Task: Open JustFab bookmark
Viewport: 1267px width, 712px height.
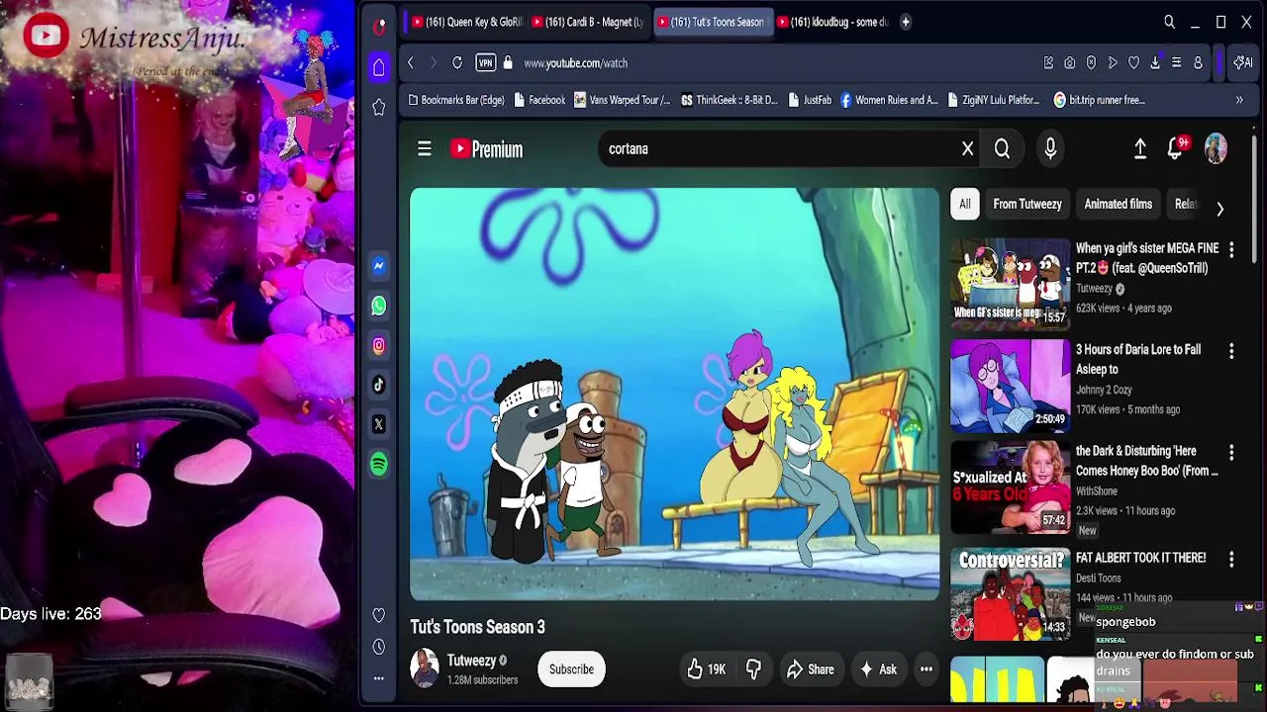Action: pos(810,100)
